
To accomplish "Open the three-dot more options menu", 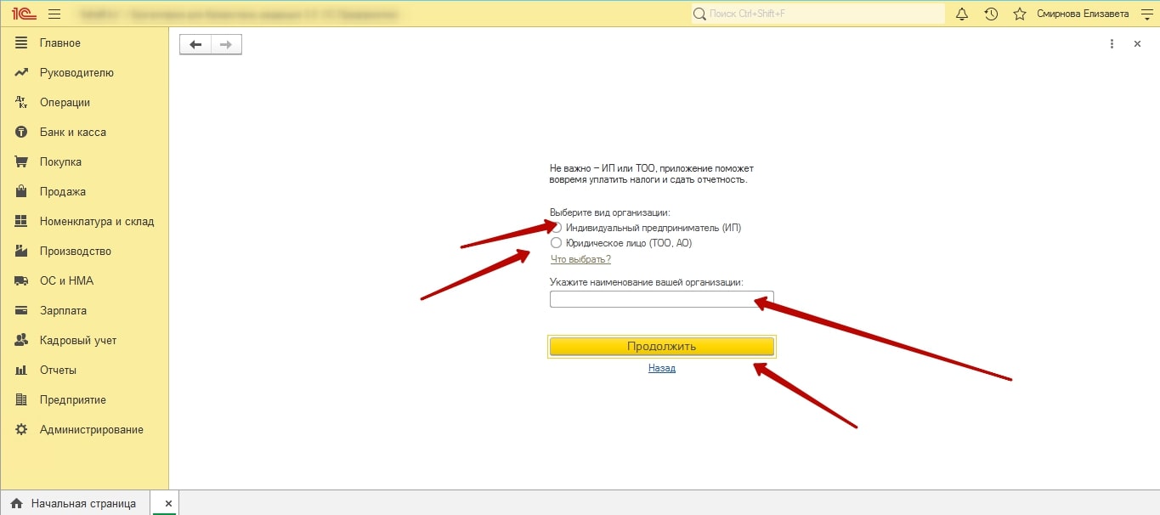I will pyautogui.click(x=1112, y=44).
